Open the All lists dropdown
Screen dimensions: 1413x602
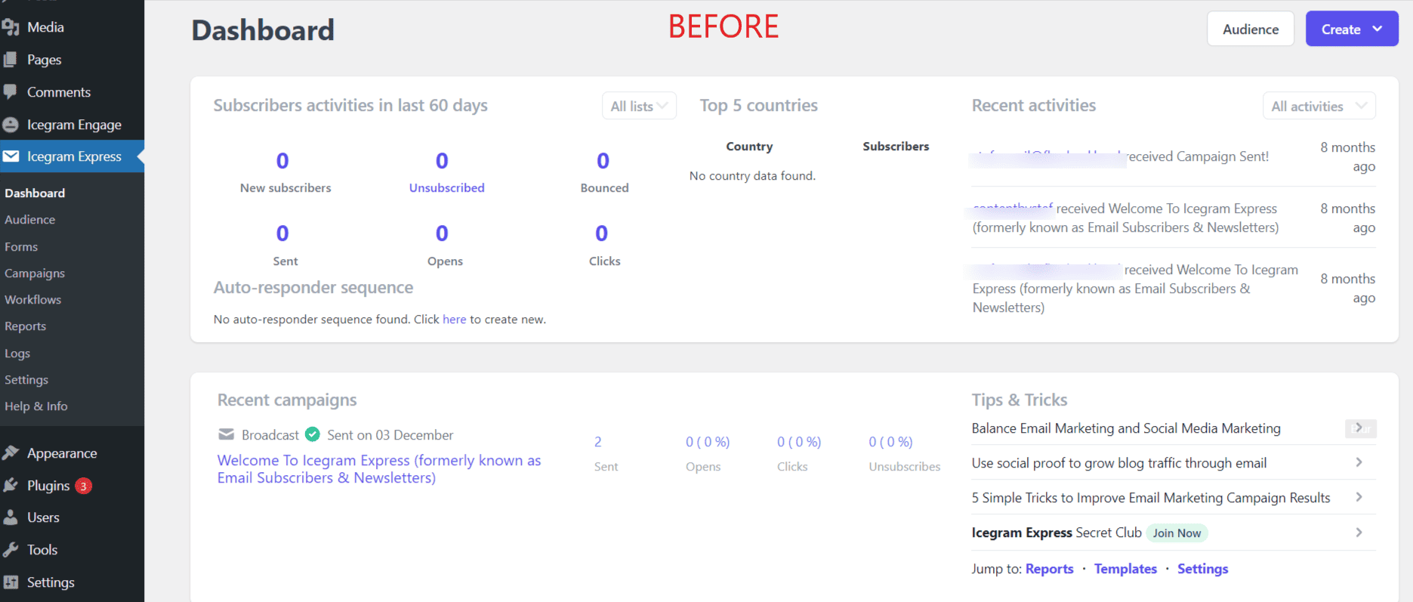click(639, 107)
